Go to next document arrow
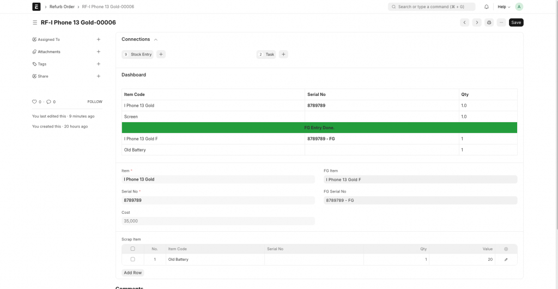558x289 pixels. tap(476, 22)
